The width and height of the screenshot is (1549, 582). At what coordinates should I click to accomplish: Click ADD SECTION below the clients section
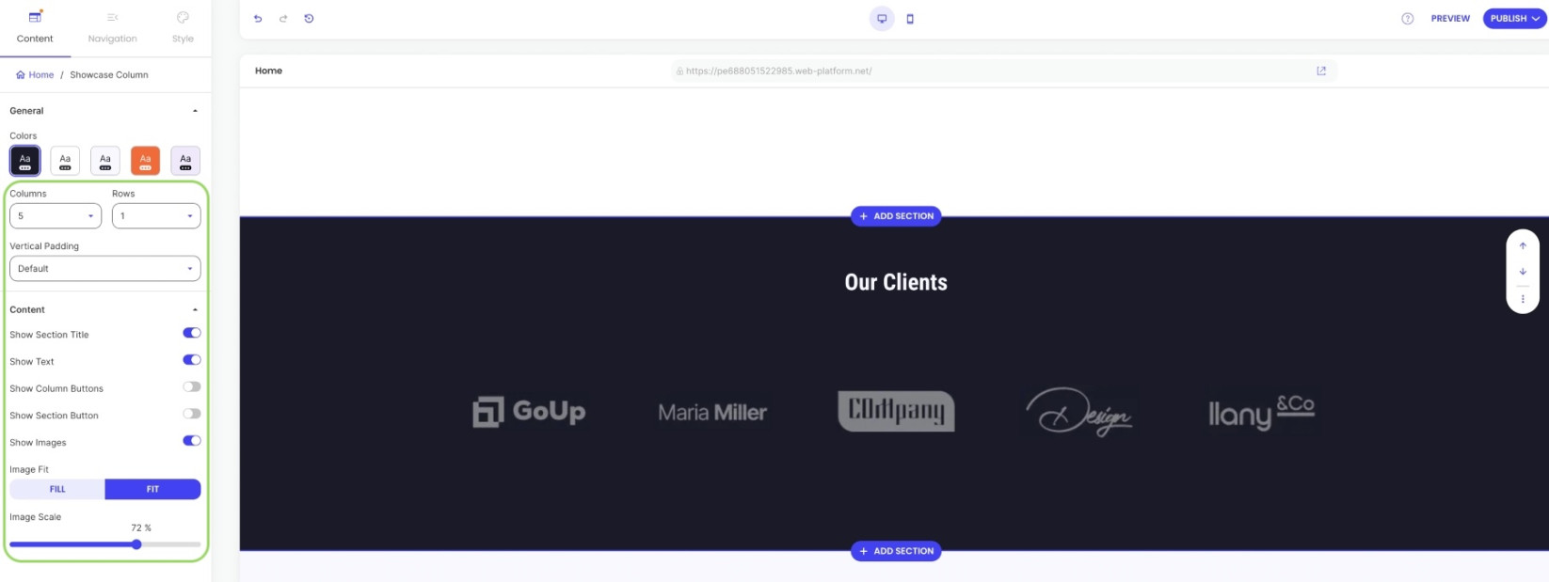[x=896, y=551]
